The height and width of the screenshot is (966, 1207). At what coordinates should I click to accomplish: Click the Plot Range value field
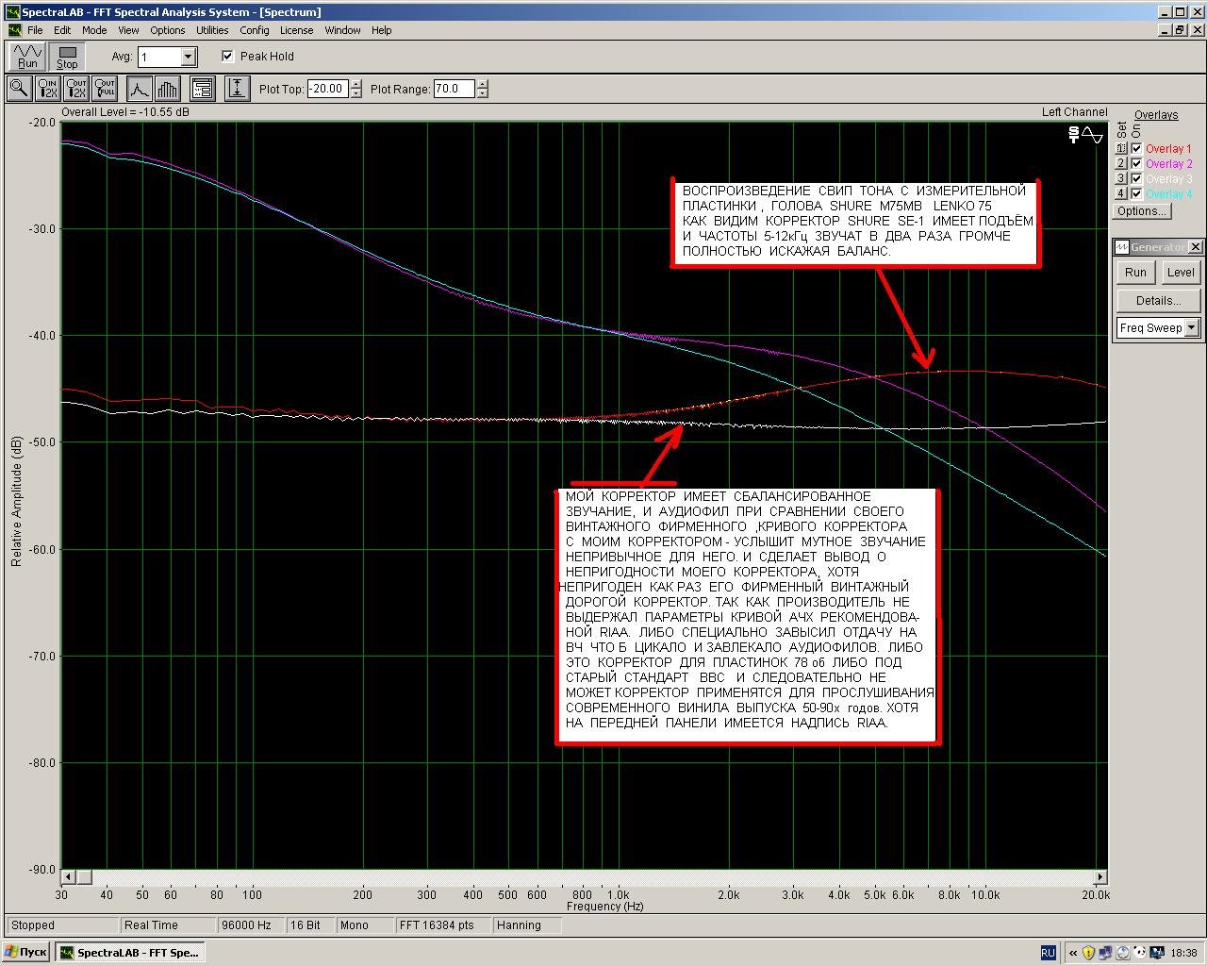click(x=454, y=89)
